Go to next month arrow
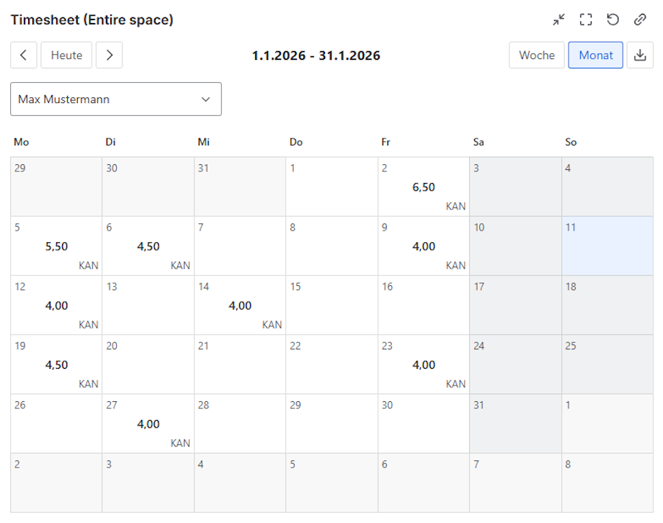The width and height of the screenshot is (663, 523). pyautogui.click(x=109, y=55)
